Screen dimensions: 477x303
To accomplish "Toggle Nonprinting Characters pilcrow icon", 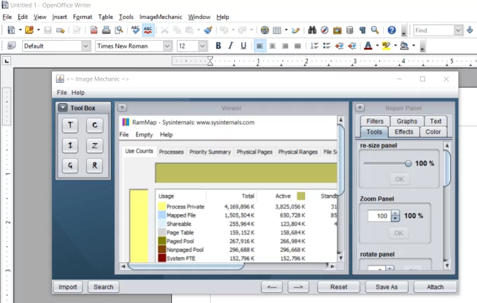I will click(363, 30).
